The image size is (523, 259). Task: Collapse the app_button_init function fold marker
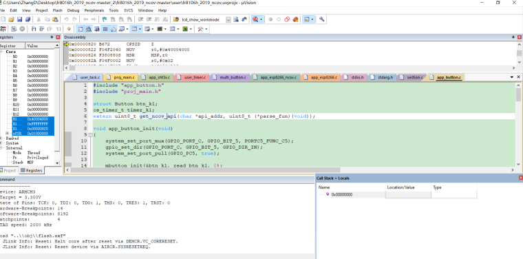[90, 135]
